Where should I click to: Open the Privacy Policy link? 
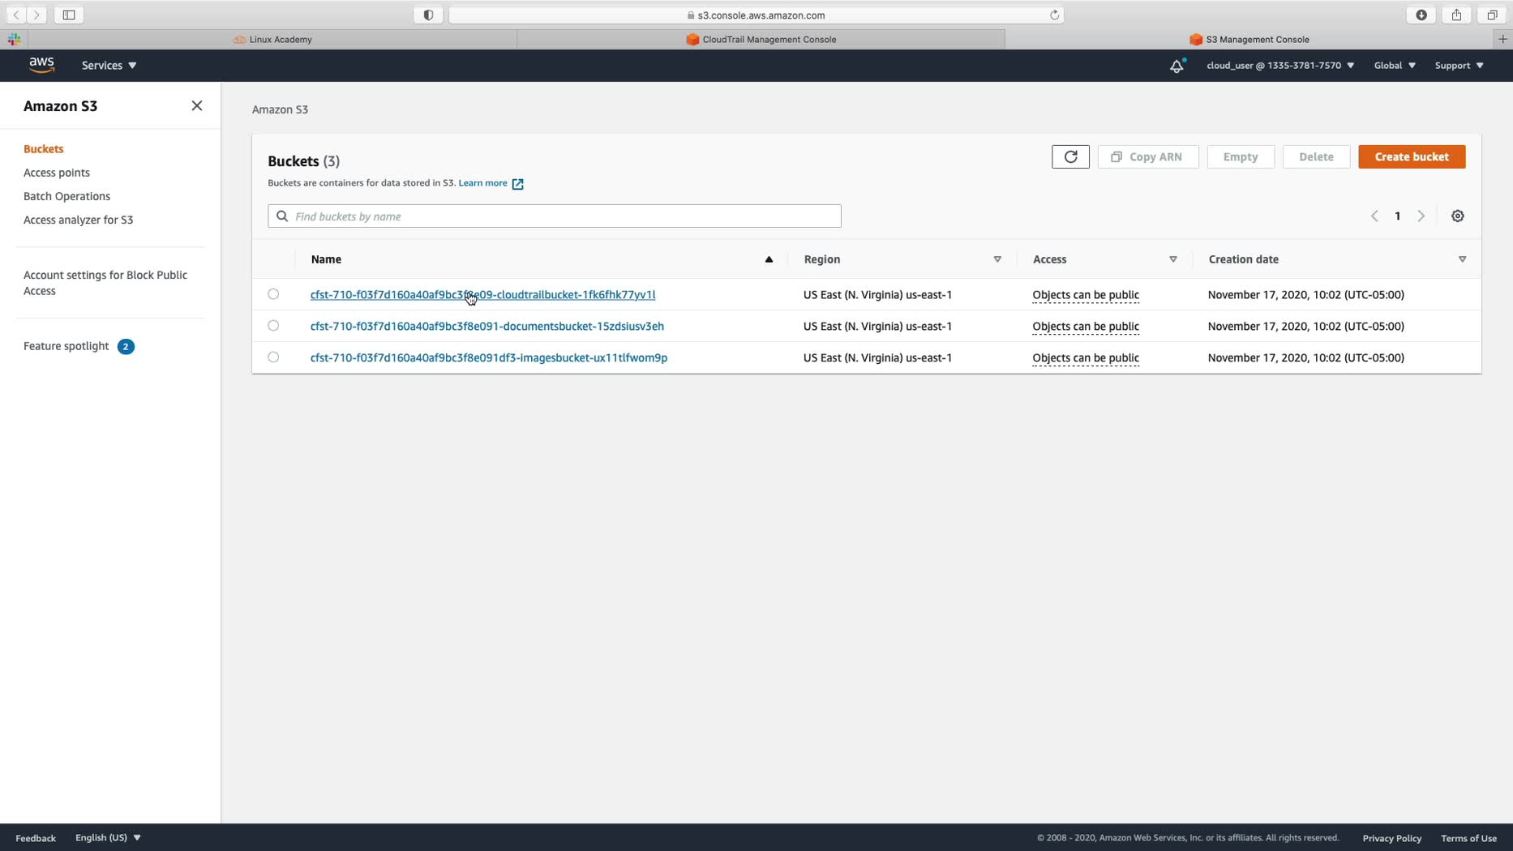(x=1391, y=838)
